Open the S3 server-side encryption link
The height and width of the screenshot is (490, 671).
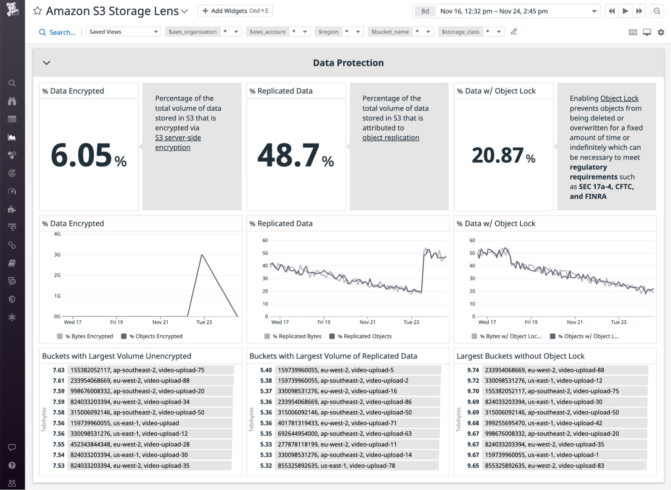click(178, 138)
